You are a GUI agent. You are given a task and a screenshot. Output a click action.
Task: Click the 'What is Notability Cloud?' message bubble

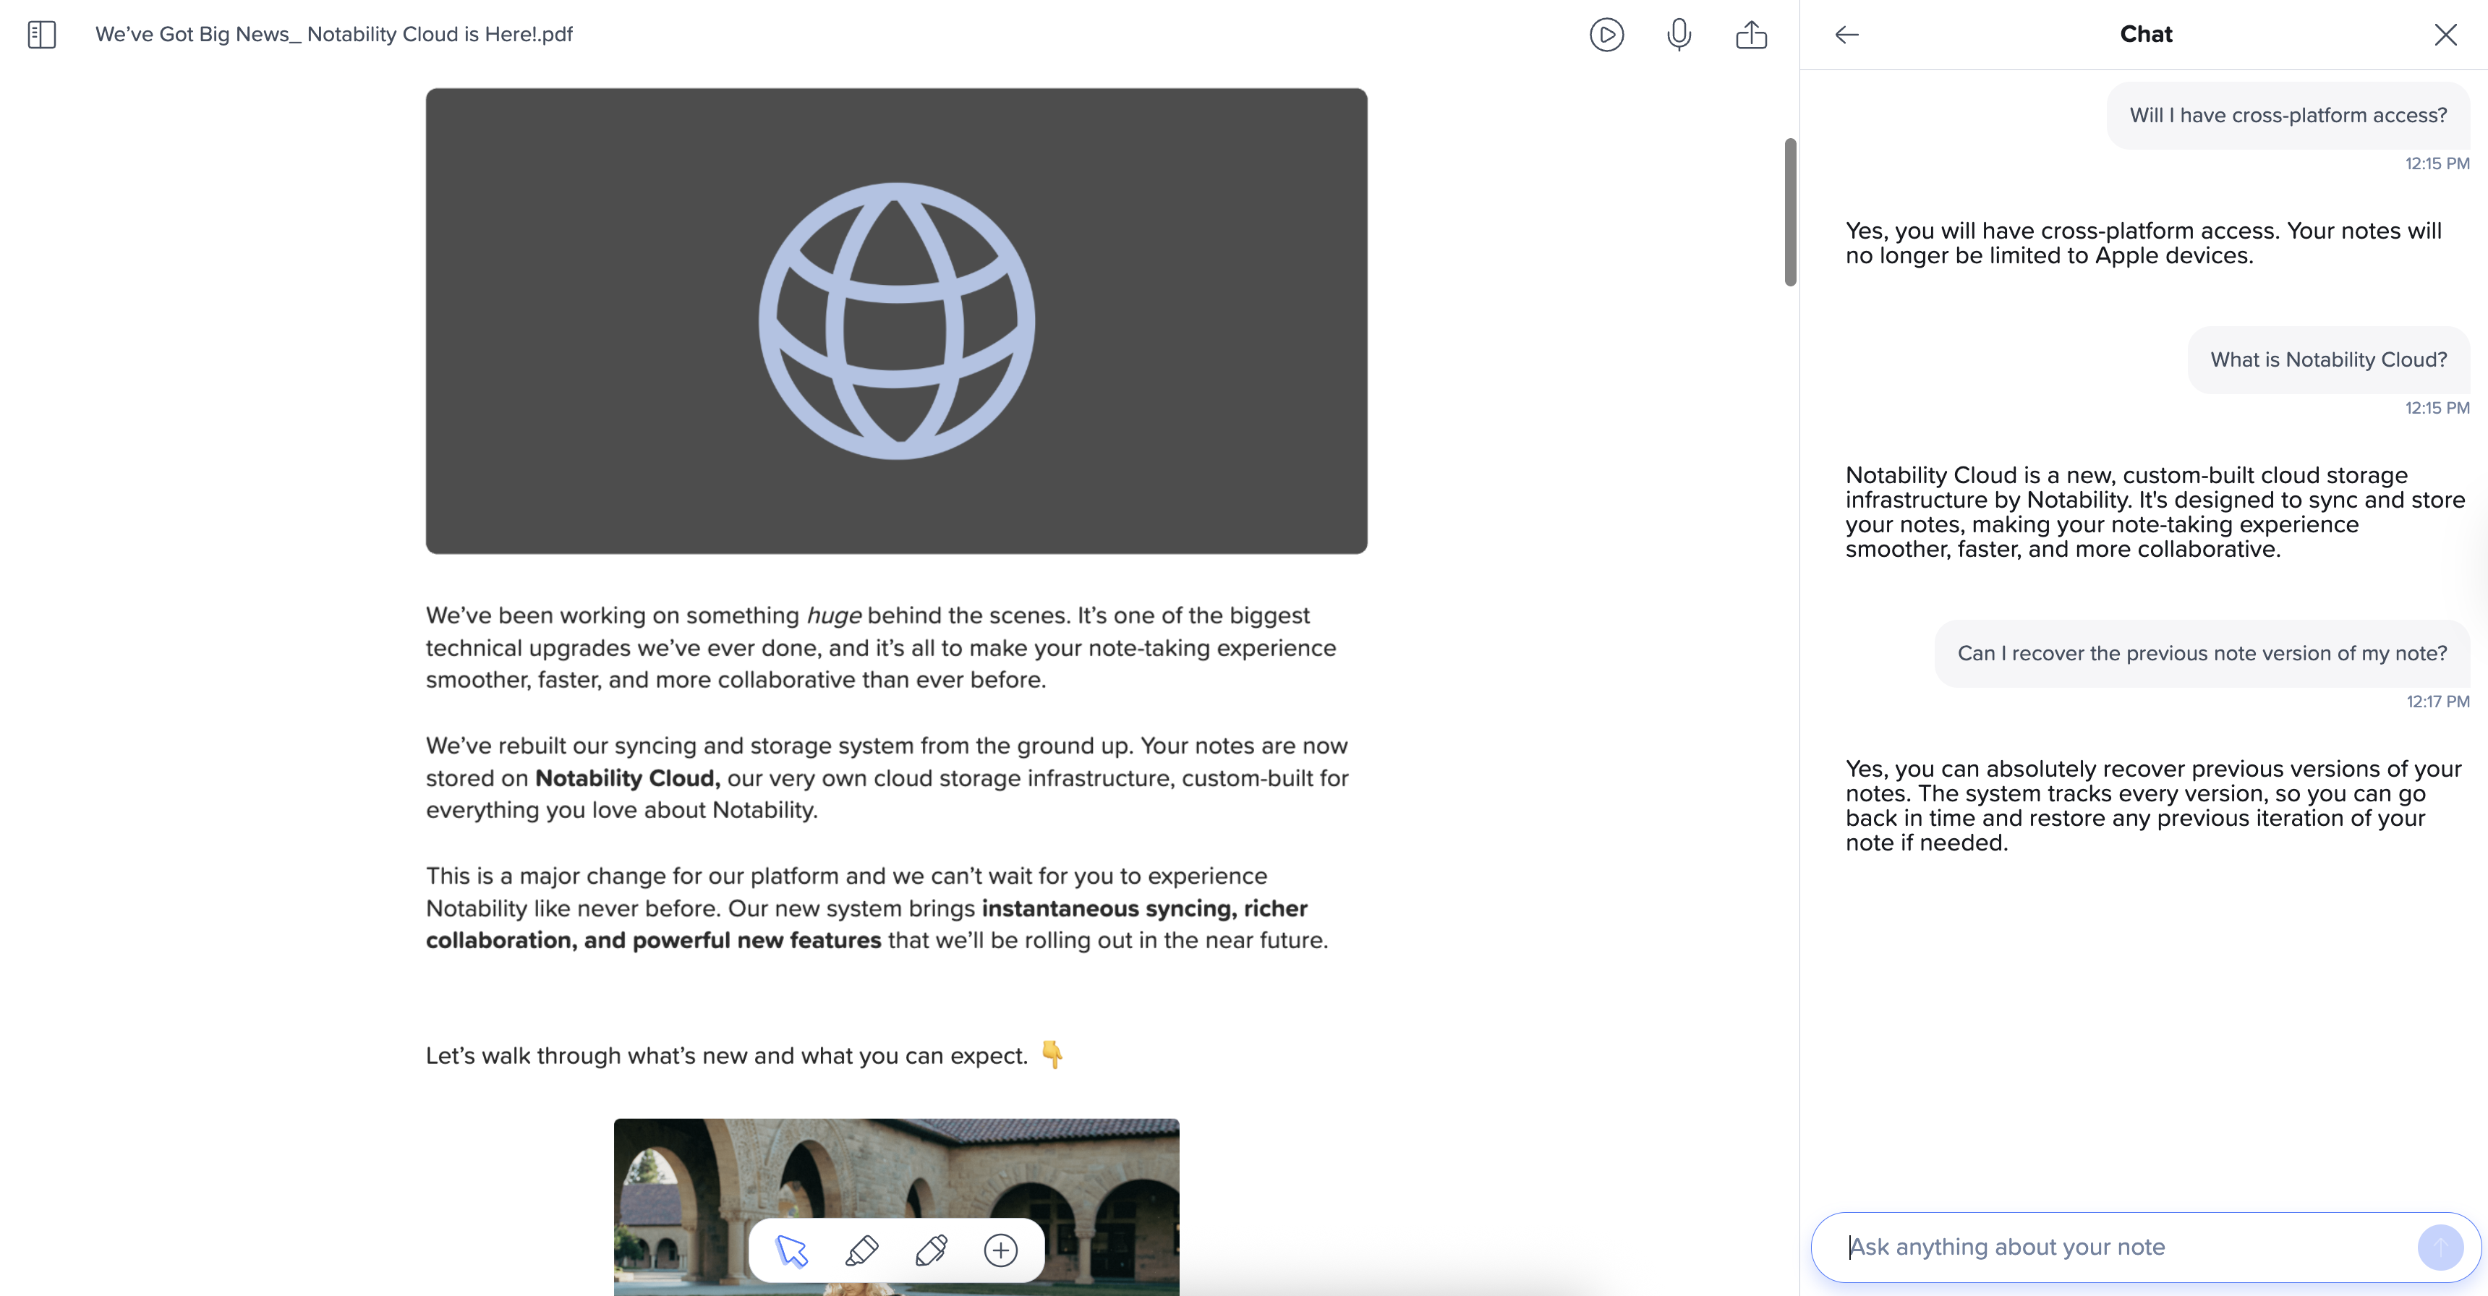point(2327,359)
